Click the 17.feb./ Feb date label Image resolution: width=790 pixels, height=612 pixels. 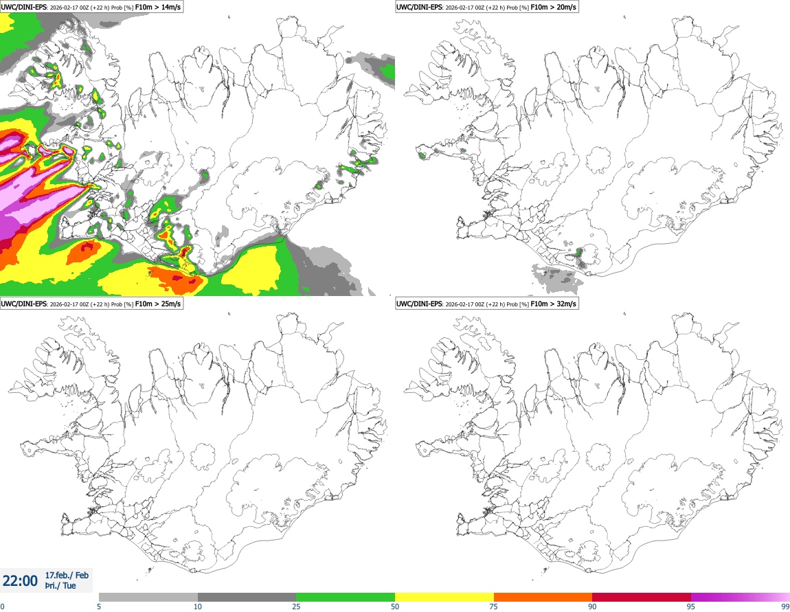click(67, 575)
